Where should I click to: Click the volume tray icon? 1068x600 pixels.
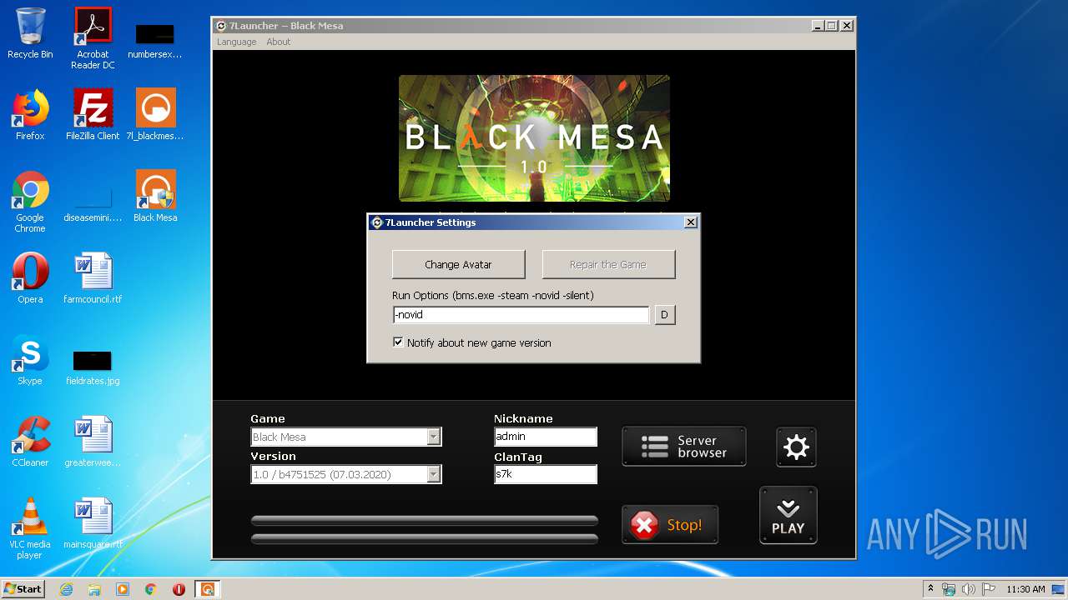pos(969,589)
